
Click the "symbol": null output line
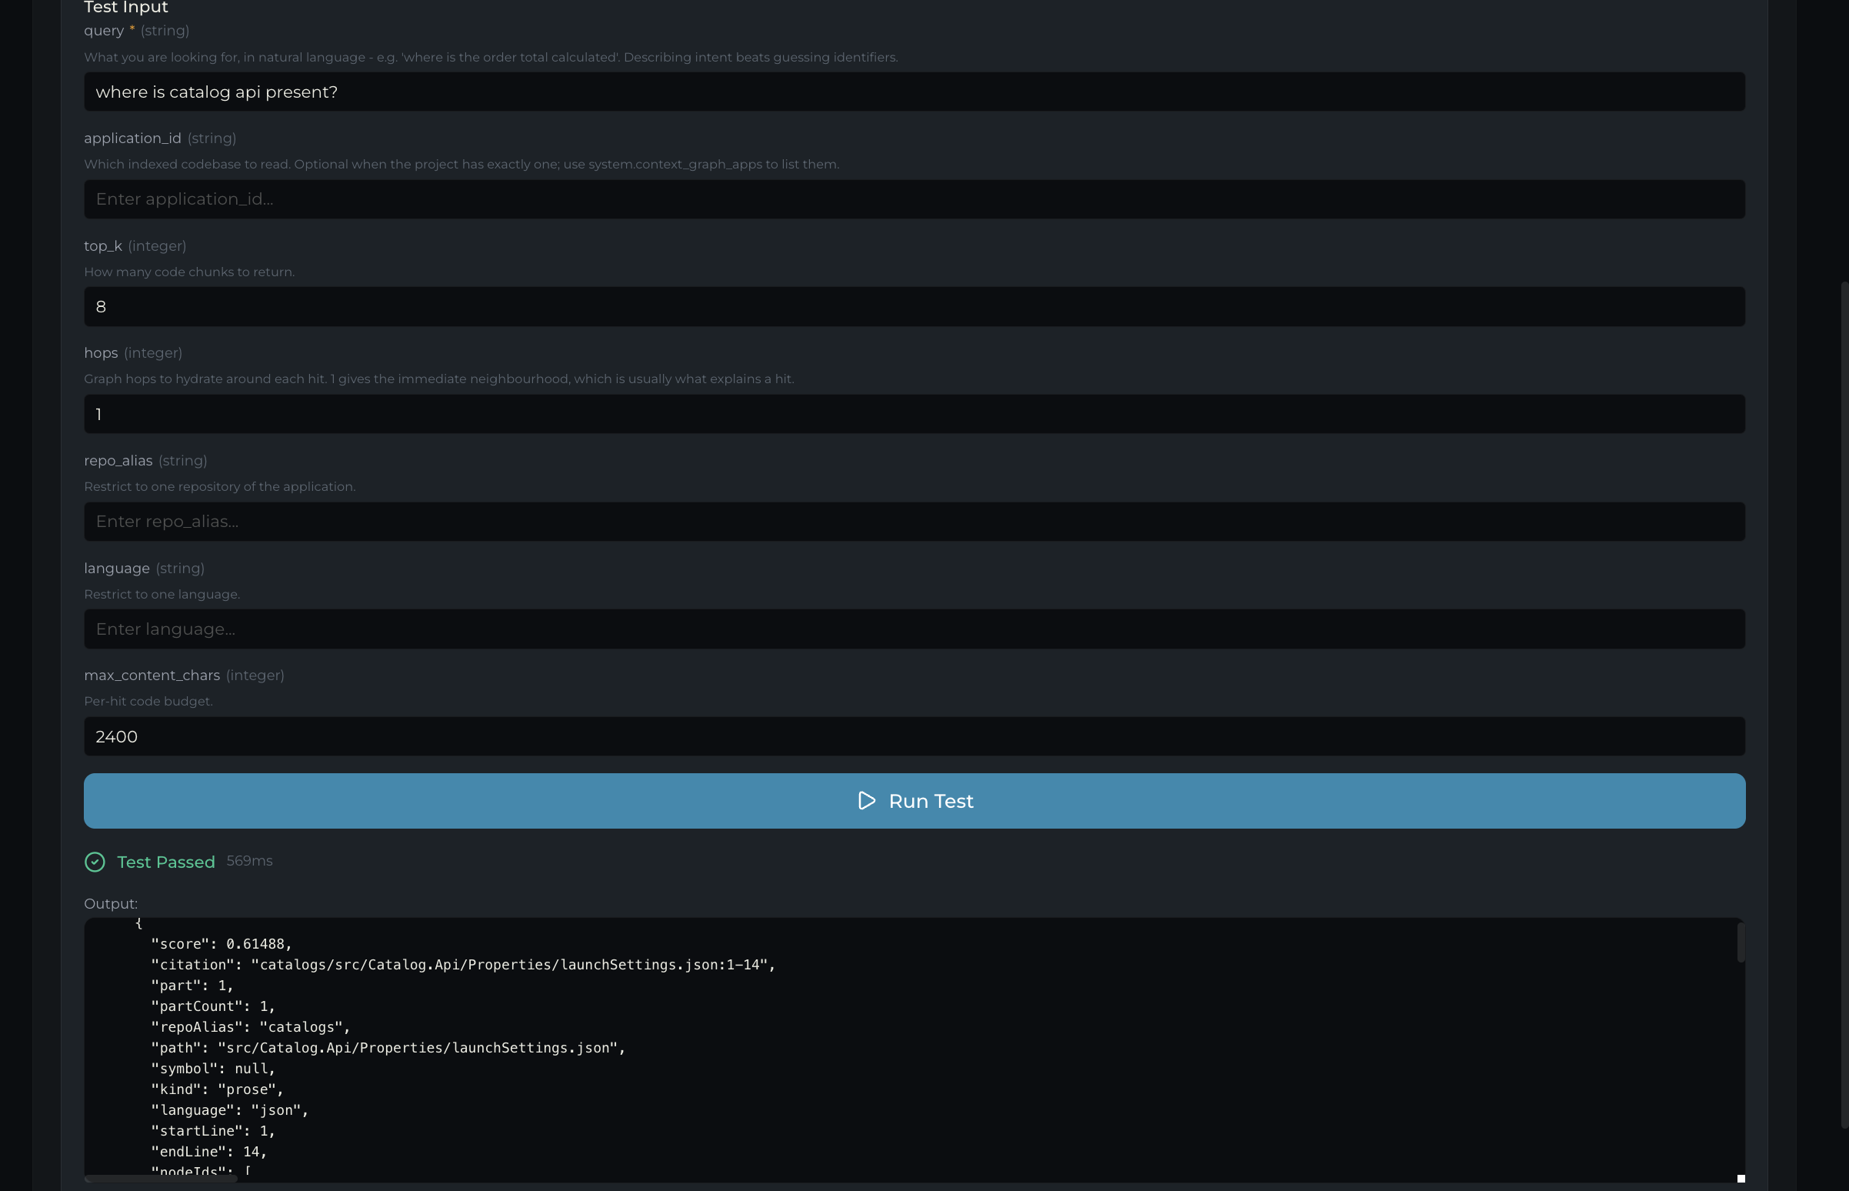212,1068
